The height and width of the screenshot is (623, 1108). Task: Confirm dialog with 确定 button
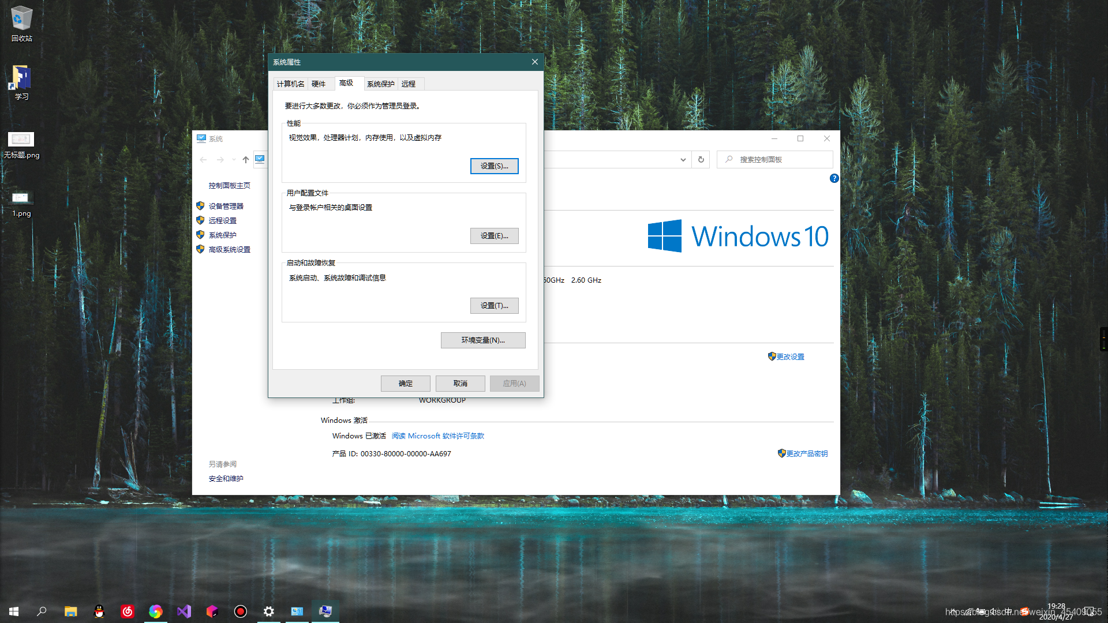pos(406,384)
